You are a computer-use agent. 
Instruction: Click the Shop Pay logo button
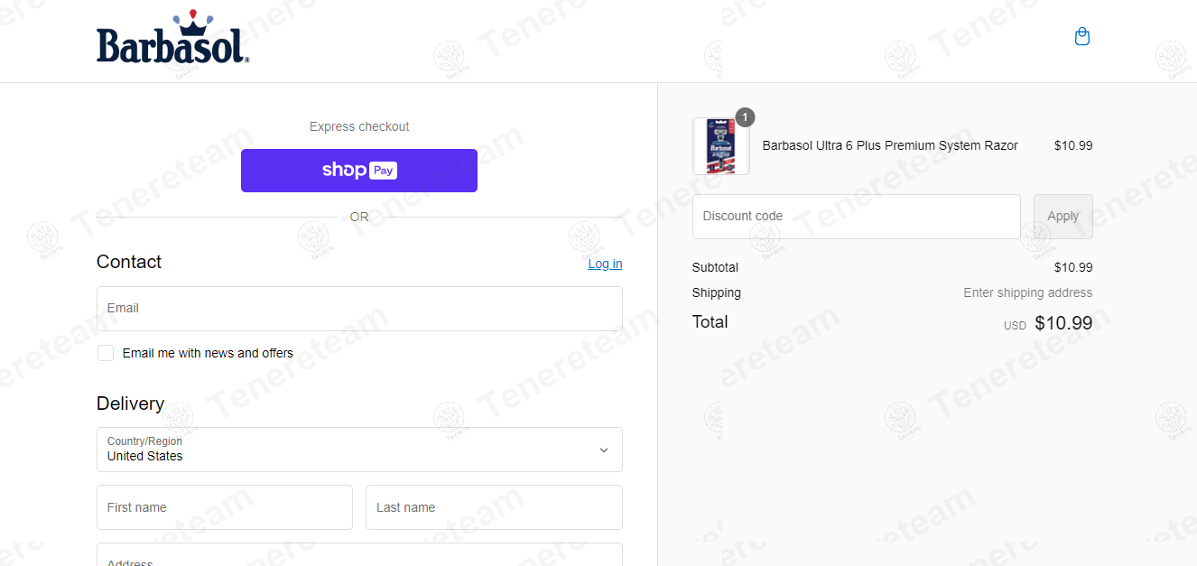(x=359, y=171)
